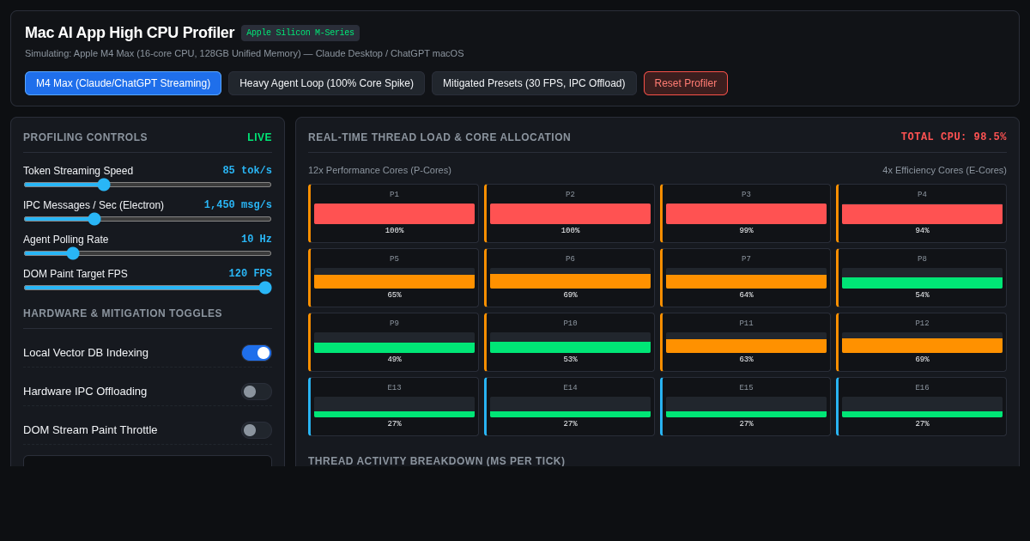Click the Profiling Controls heading
The height and width of the screenshot is (541, 1030).
[85, 137]
